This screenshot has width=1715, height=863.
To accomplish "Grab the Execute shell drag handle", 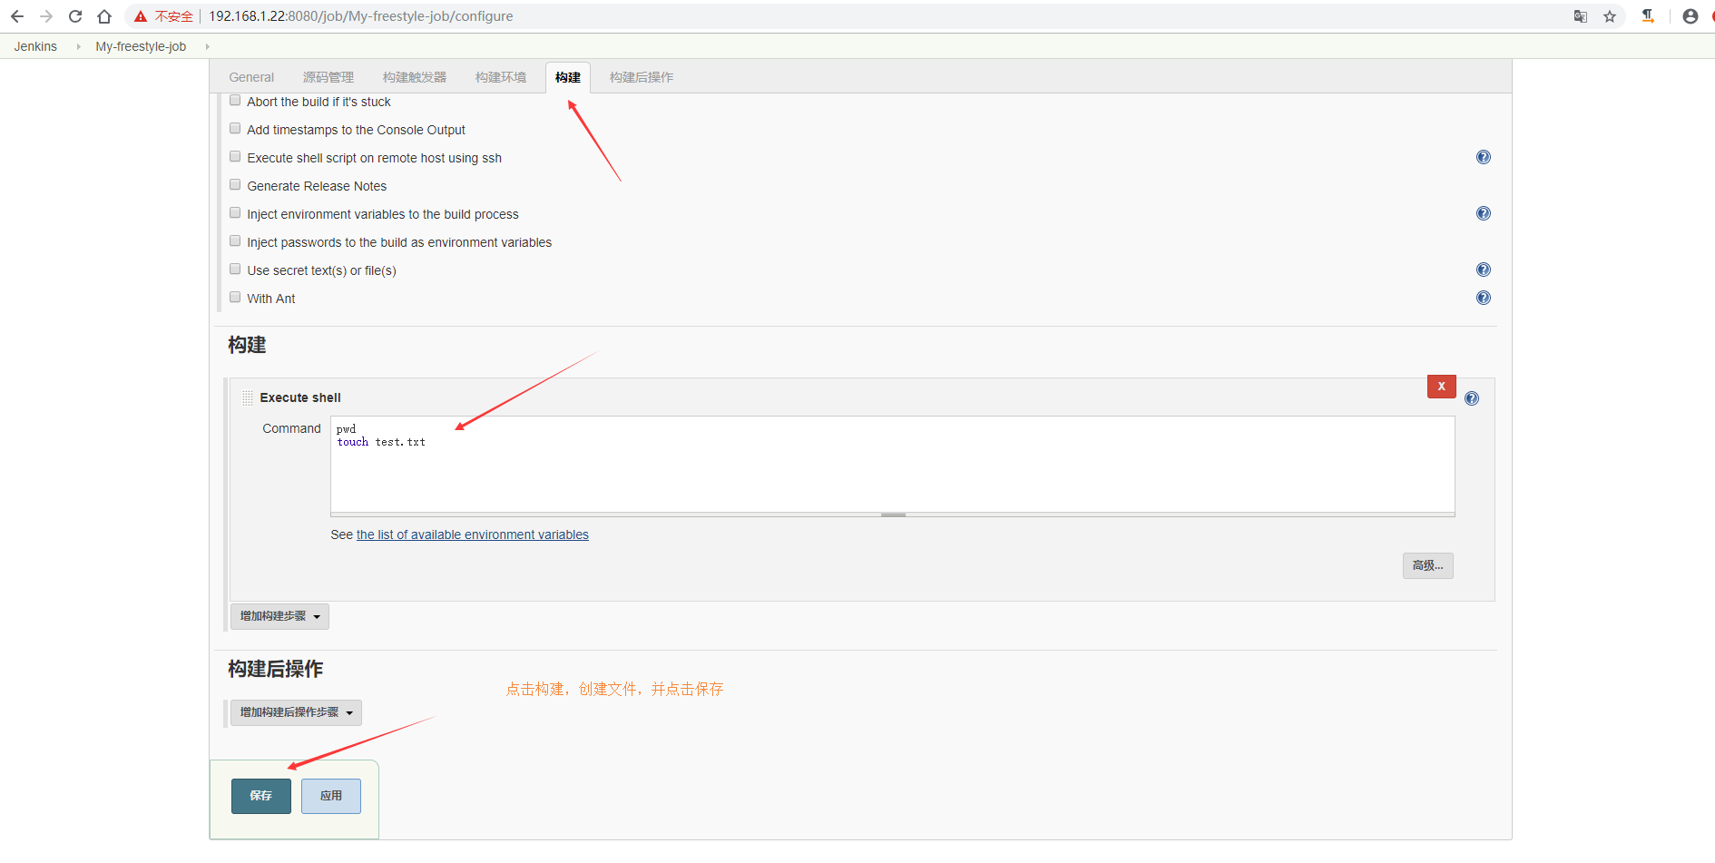I will 248,397.
